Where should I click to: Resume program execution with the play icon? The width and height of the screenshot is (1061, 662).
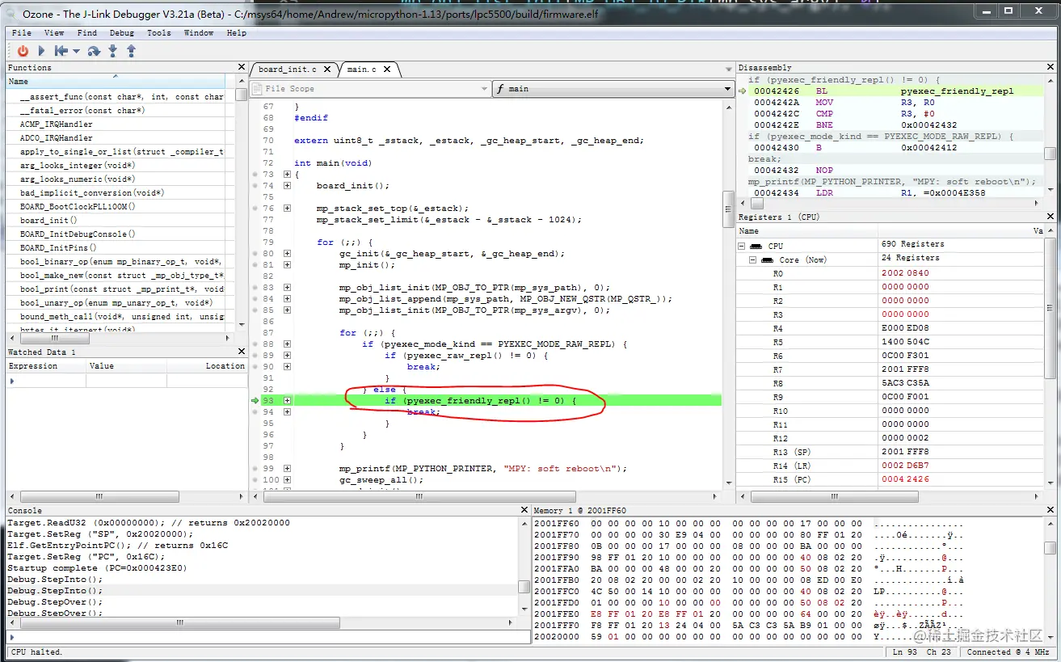[41, 50]
